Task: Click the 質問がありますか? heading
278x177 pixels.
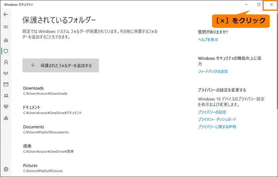Action: tap(213, 32)
